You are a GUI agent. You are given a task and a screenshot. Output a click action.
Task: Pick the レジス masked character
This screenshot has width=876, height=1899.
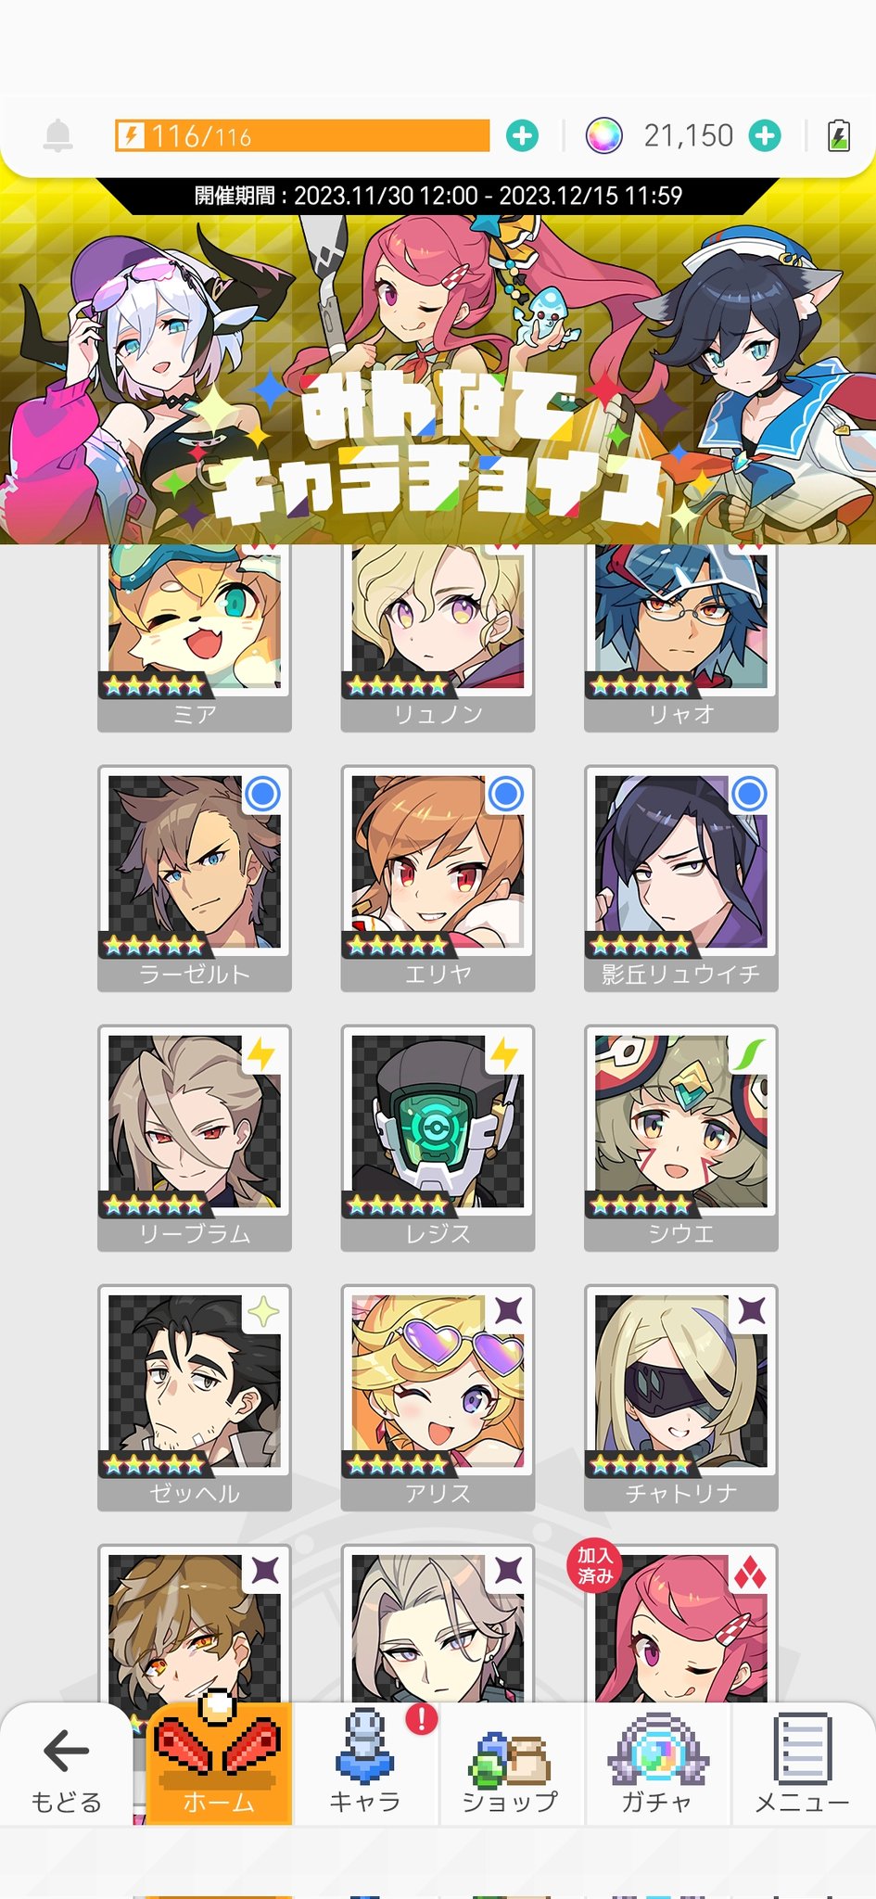(438, 1138)
